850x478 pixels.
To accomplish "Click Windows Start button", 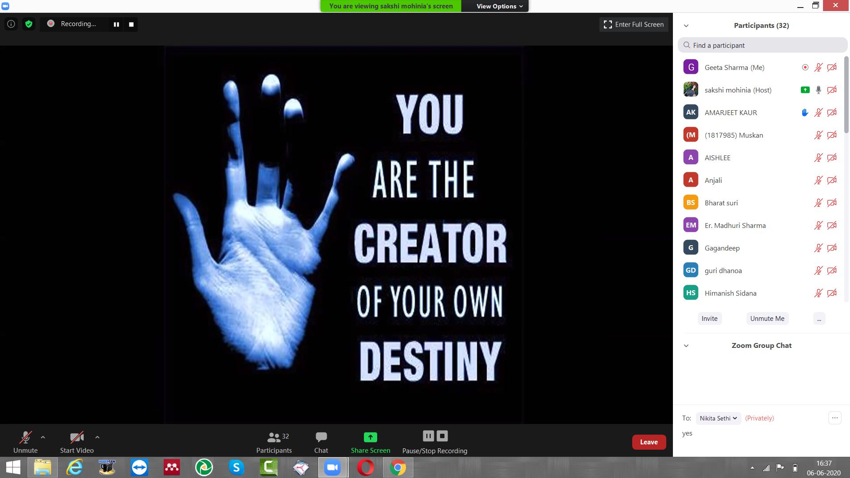I will tap(13, 467).
